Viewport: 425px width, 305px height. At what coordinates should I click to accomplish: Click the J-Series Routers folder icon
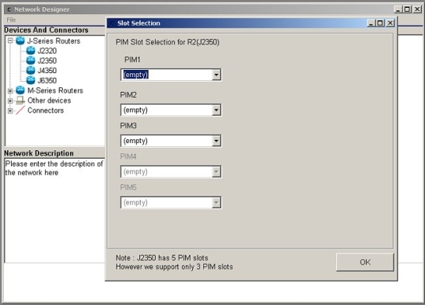pyautogui.click(x=20, y=41)
